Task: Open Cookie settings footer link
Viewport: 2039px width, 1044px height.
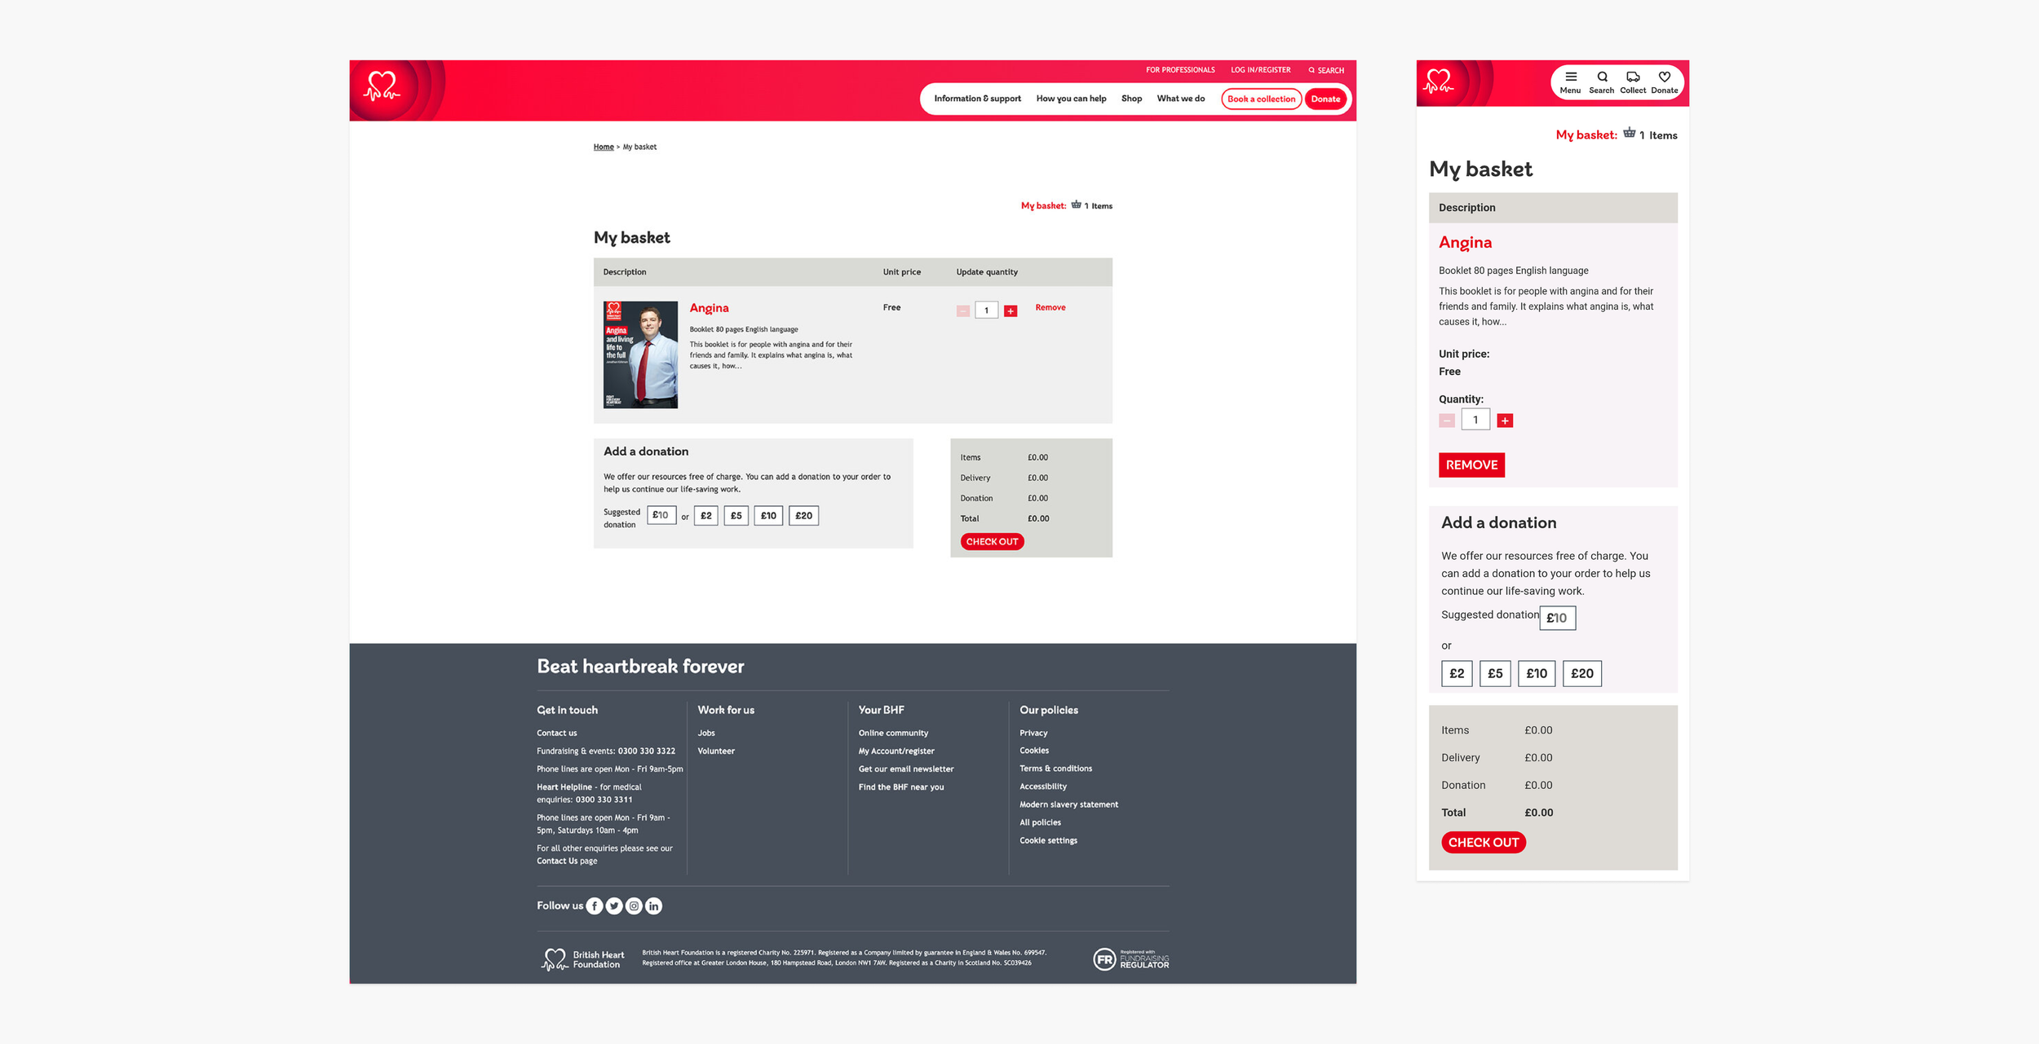Action: click(x=1048, y=841)
